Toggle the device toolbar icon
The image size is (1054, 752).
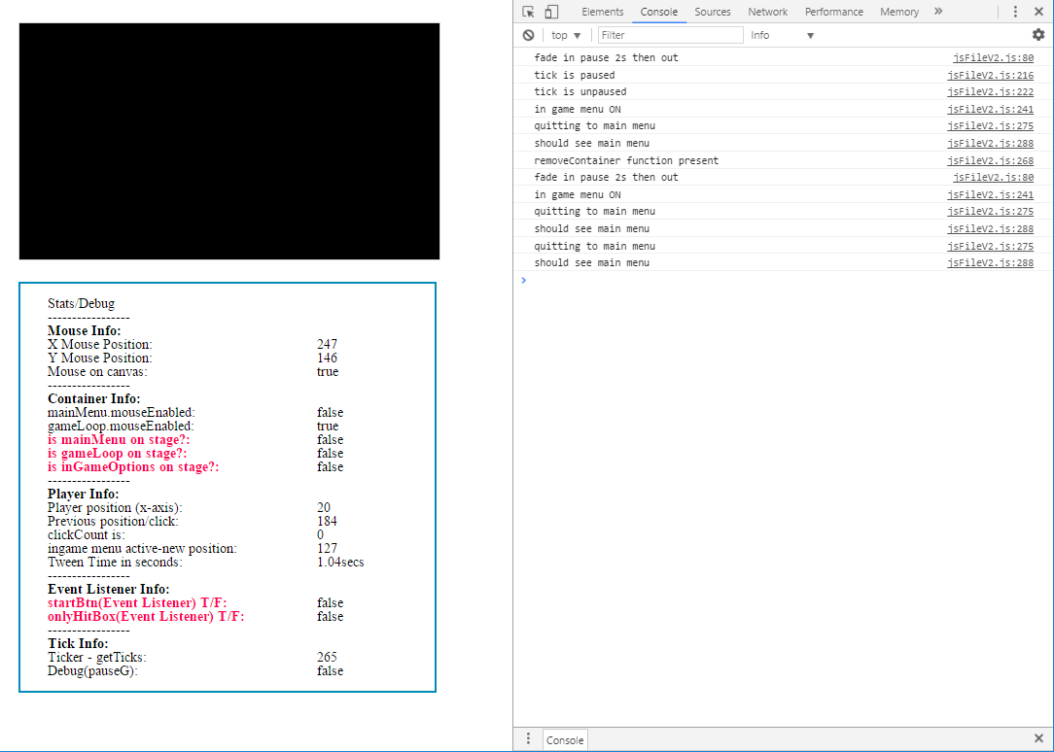click(x=551, y=12)
